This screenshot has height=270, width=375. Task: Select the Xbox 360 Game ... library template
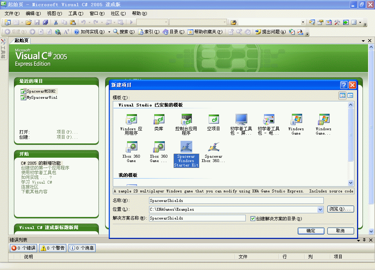tap(159, 152)
